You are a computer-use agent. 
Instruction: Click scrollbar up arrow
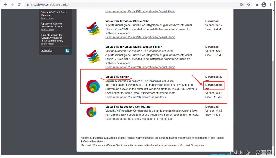pyautogui.click(x=273, y=10)
